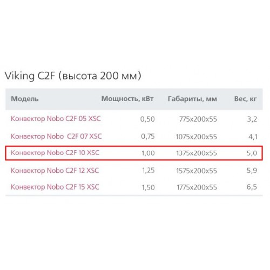Select the 775x200x55 dimensions cell

point(198,119)
